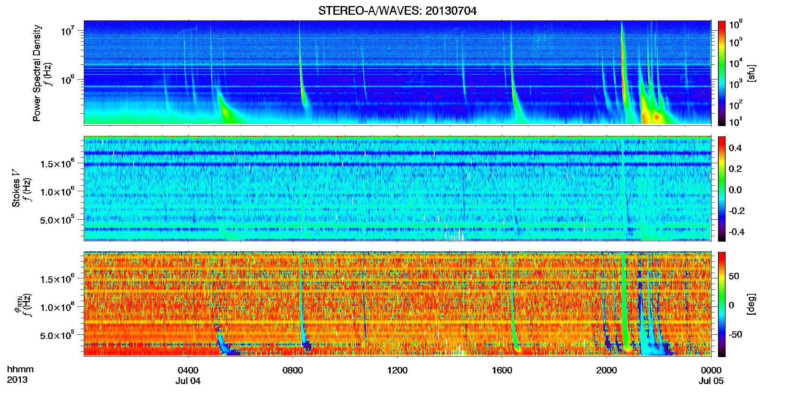Click the intense radio burst near 2030
Viewport: 795px width, 409px height.
(x=623, y=64)
